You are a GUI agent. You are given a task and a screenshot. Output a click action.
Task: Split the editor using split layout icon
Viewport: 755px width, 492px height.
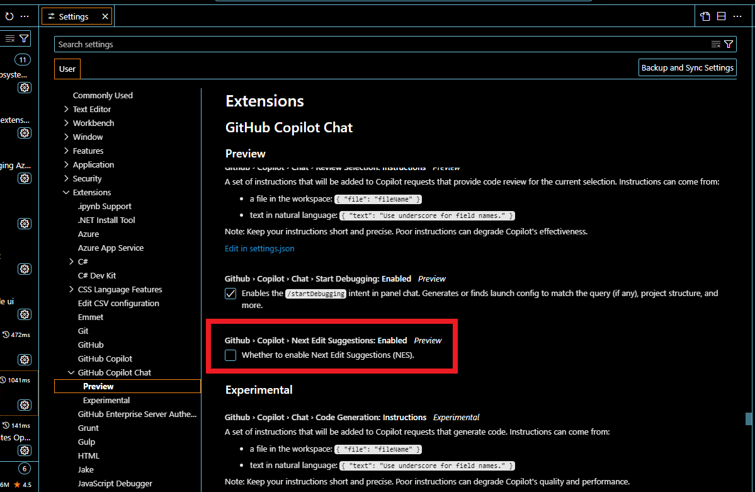(x=721, y=16)
